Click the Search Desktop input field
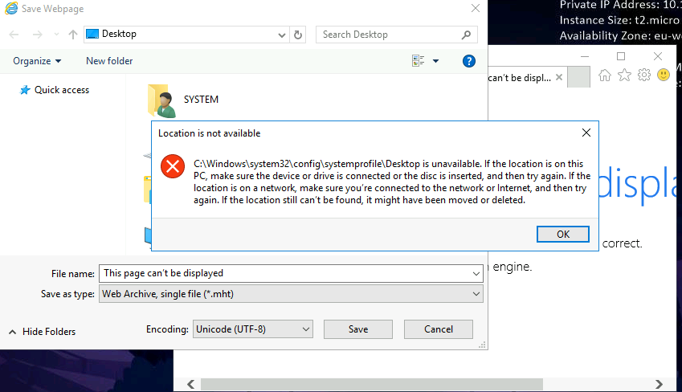 pos(386,35)
